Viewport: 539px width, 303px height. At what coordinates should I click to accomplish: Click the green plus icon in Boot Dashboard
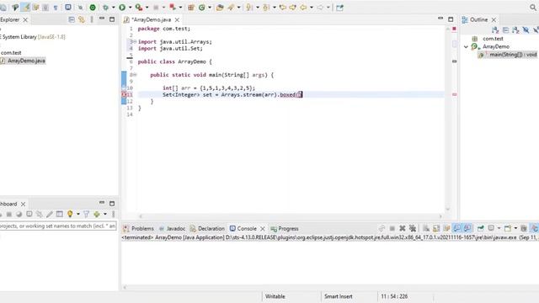tap(97, 214)
